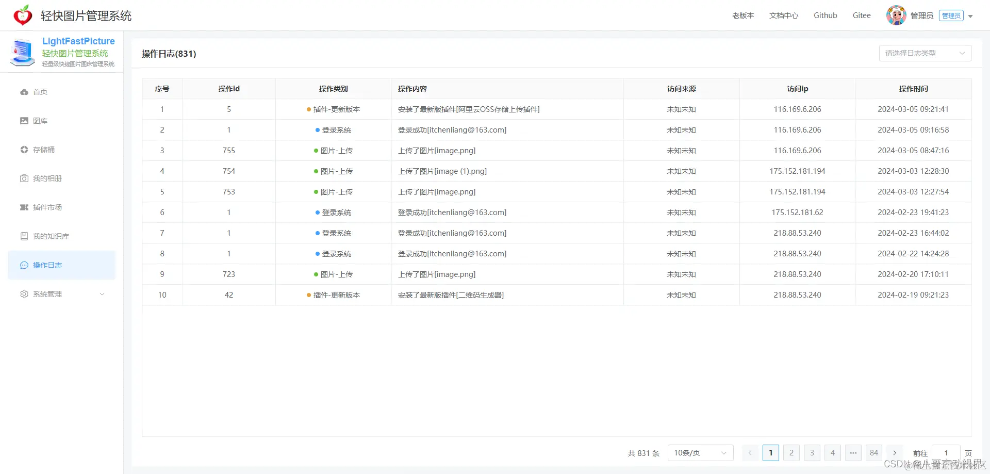Viewport: 990px width, 474px height.
Task: Select page 3 in pagination
Action: click(x=812, y=453)
